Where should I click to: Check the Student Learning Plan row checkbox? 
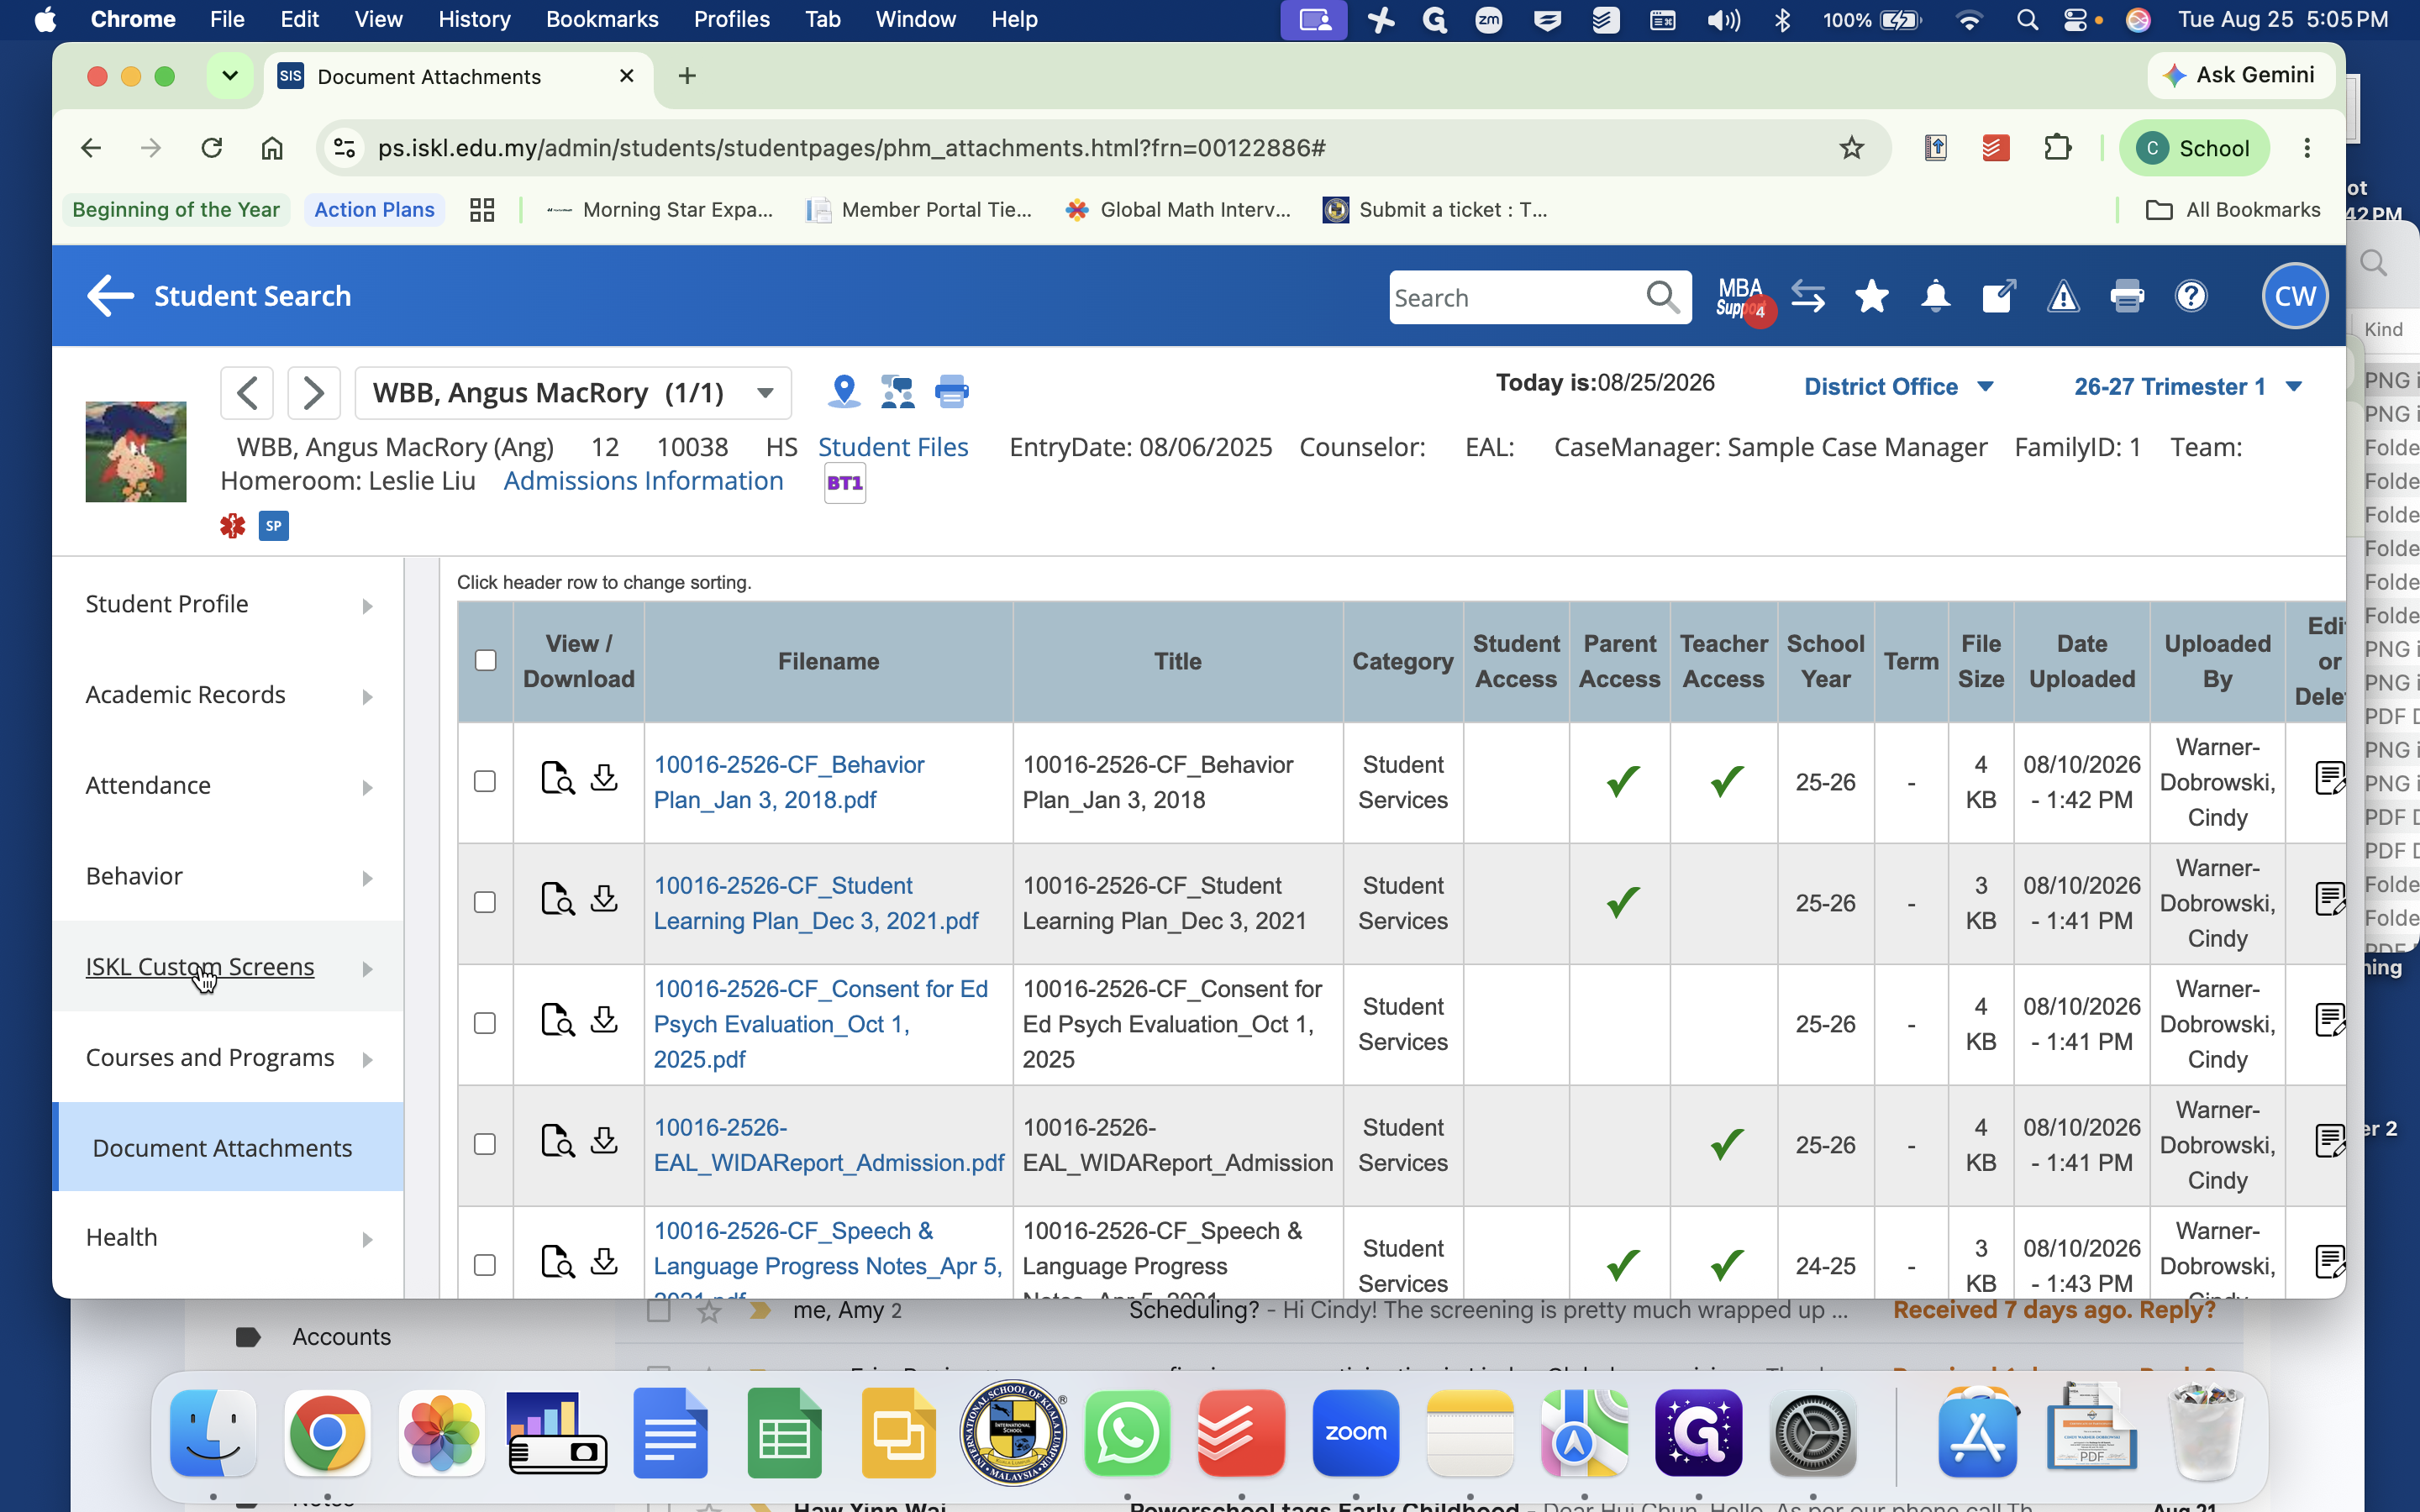(x=485, y=902)
